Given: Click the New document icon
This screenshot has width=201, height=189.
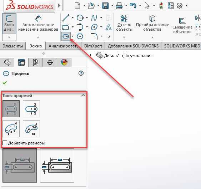Looking at the screenshot, I should pos(77,6).
